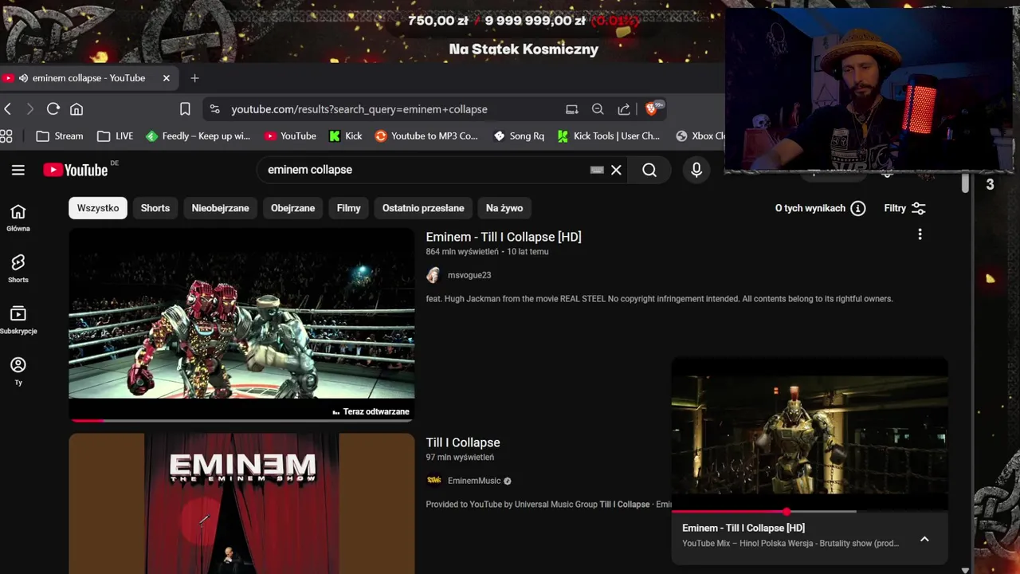The image size is (1020, 574).
Task: Open the zoom out magnifier icon in address bar
Action: [x=598, y=109]
